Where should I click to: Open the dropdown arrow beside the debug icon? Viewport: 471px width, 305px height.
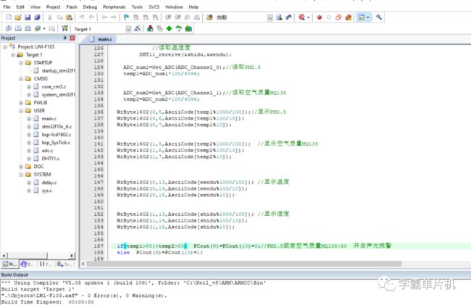coord(308,17)
